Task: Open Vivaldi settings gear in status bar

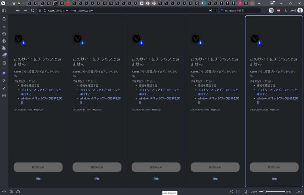Action: click(x=4, y=192)
